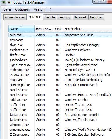112x139 pixels.
Task: Click the Microsoft Sync Center description
Action: tap(80, 70)
